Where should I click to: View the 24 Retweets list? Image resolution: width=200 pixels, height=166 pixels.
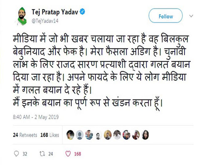[25, 135]
